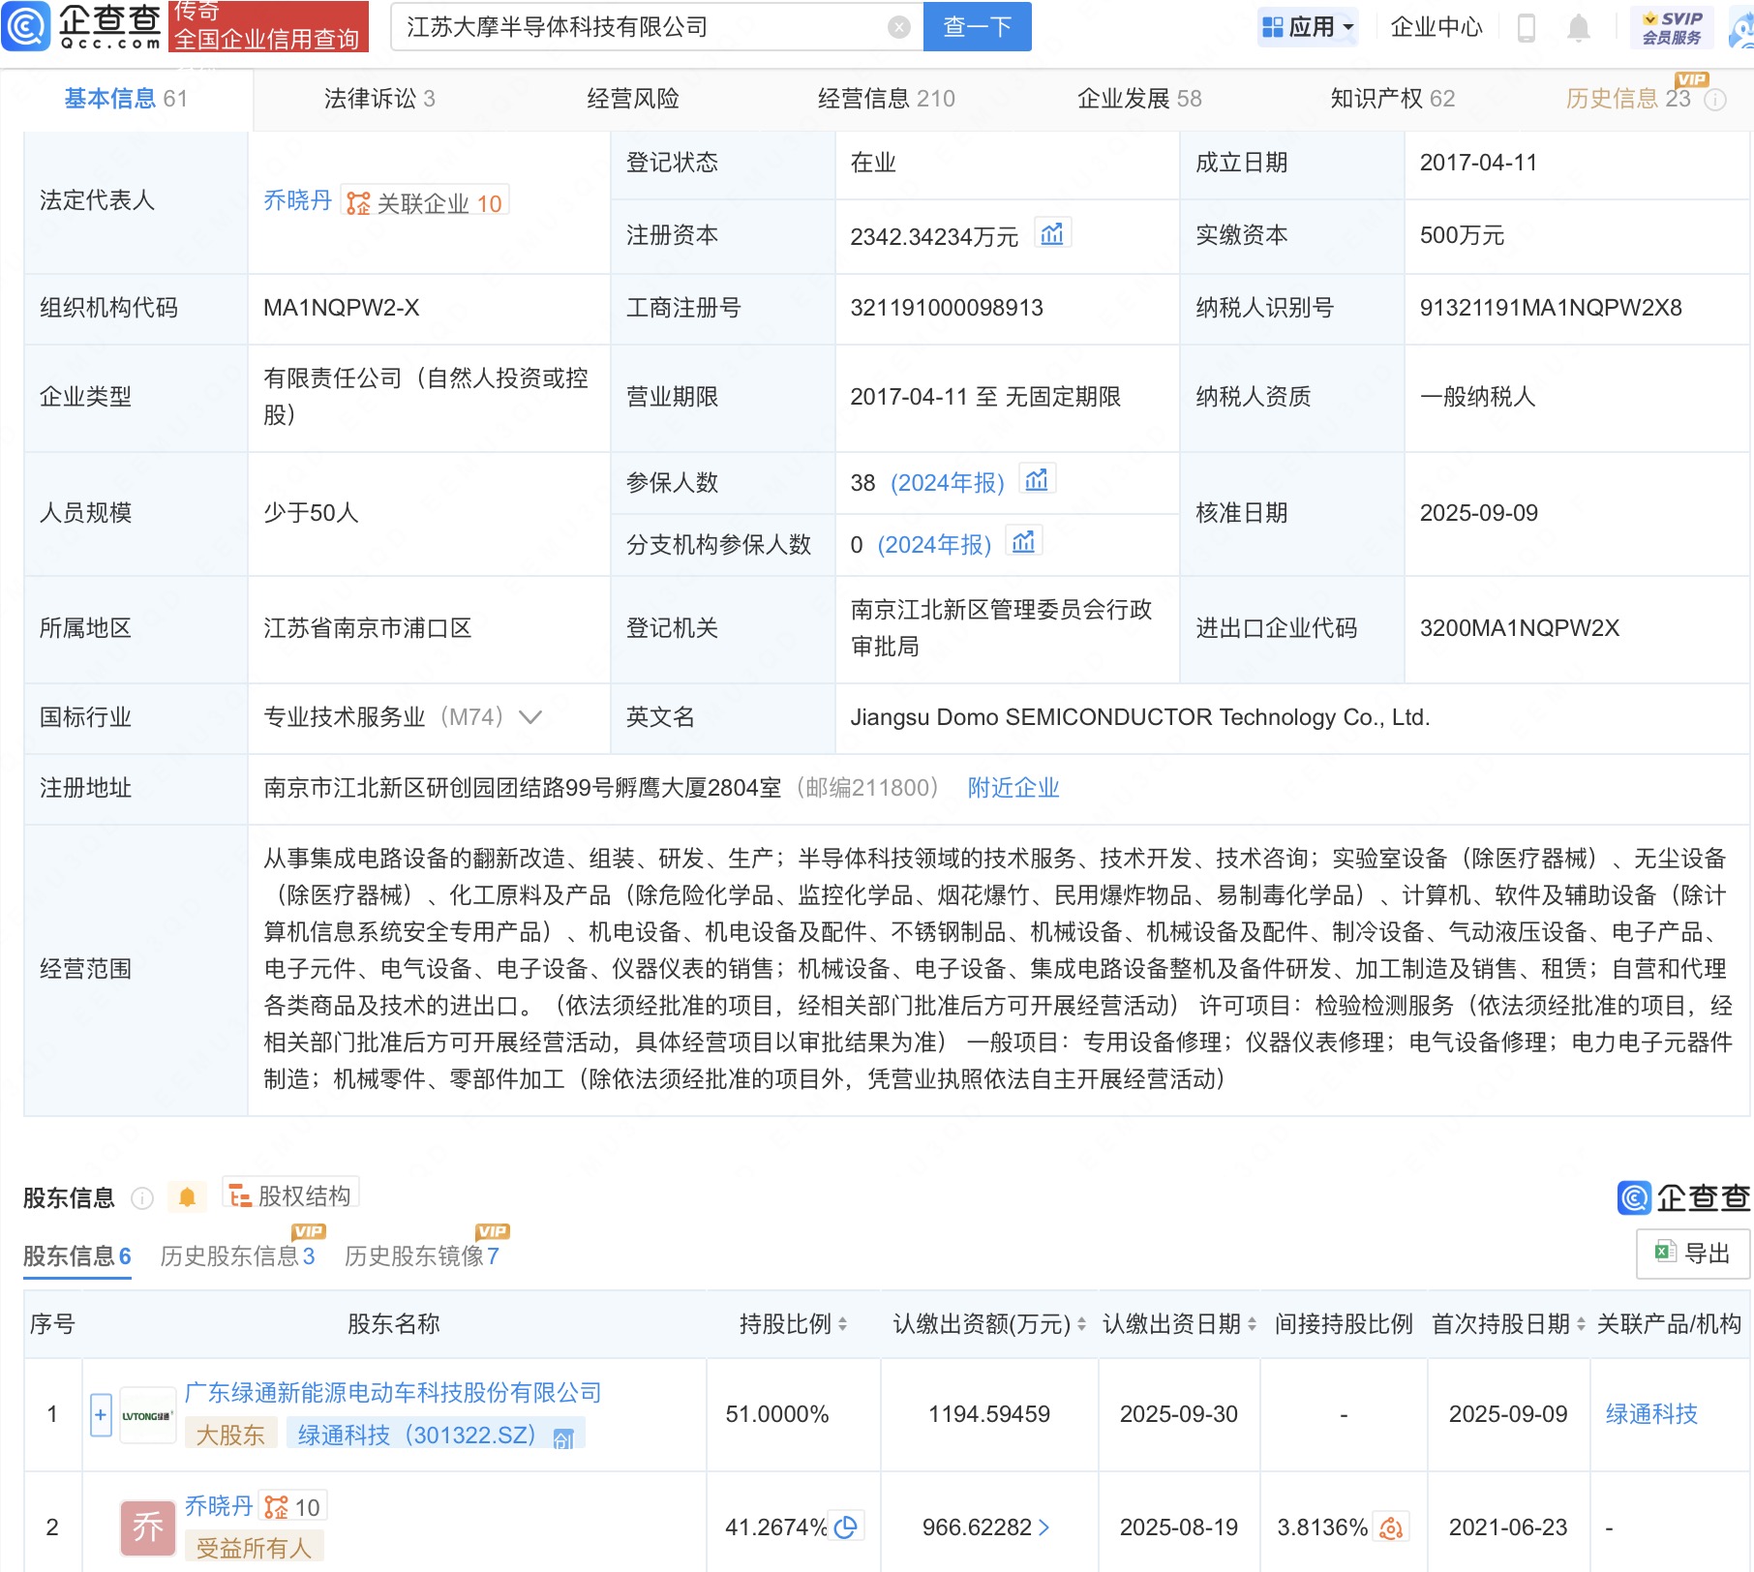Click the company name search input field

(639, 27)
